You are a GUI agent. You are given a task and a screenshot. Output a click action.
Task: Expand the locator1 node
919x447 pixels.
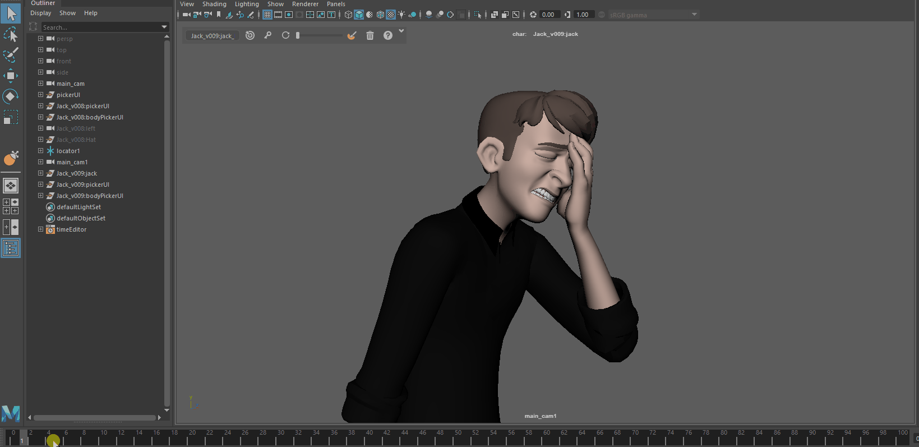[x=40, y=151]
